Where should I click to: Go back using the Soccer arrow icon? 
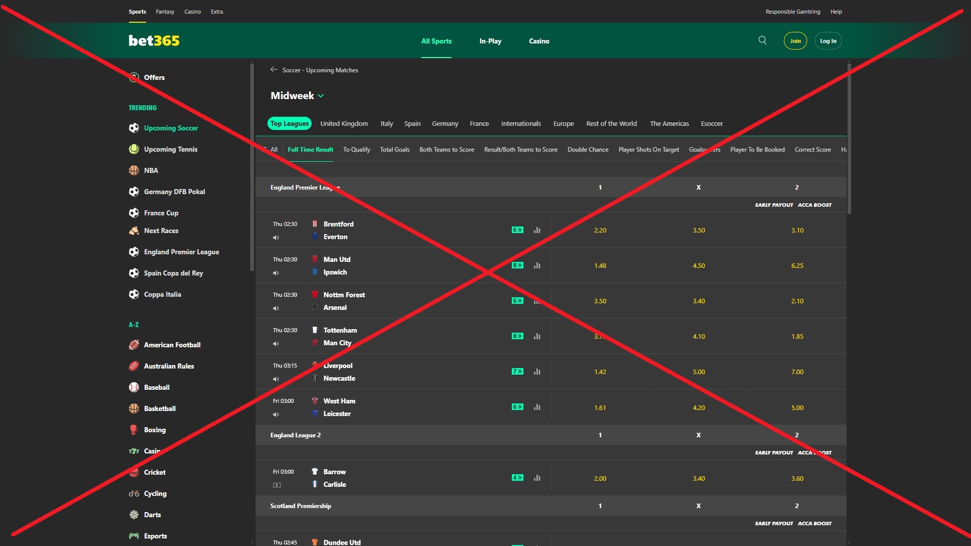tap(274, 70)
